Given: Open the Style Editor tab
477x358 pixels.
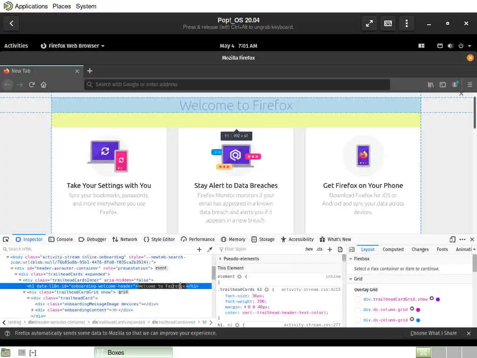Looking at the screenshot, I should coord(159,239).
